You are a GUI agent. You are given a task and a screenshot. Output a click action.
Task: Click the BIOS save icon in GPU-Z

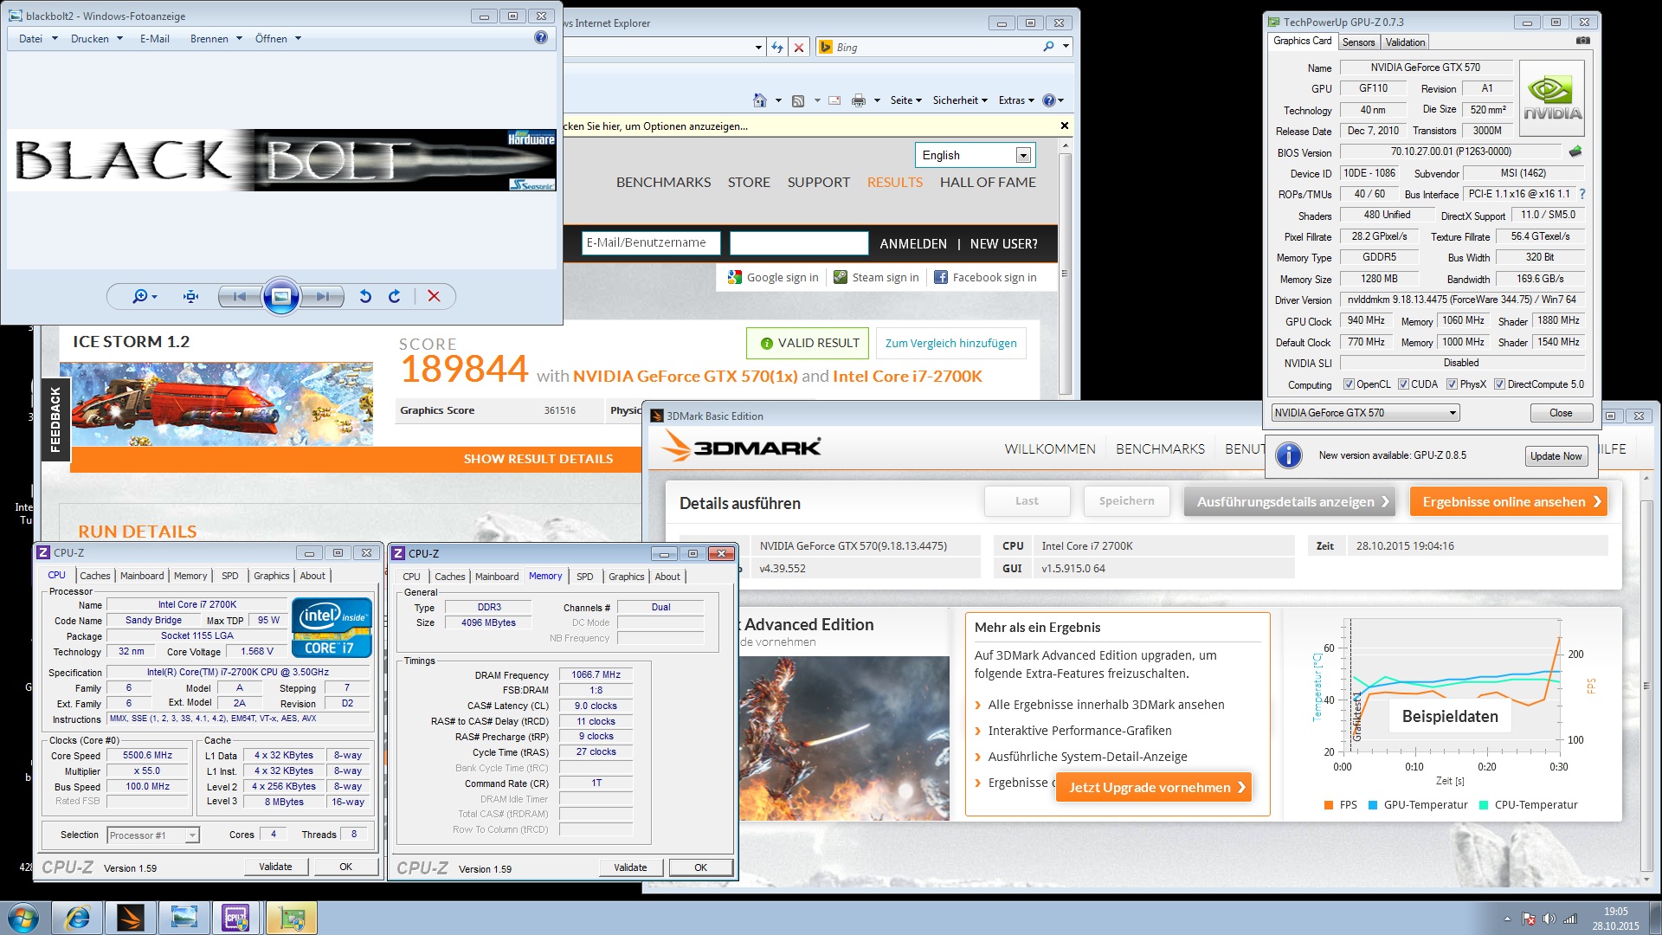(x=1575, y=152)
